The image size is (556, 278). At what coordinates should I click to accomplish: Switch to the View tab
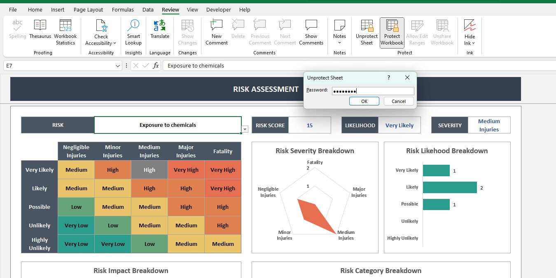tap(192, 9)
